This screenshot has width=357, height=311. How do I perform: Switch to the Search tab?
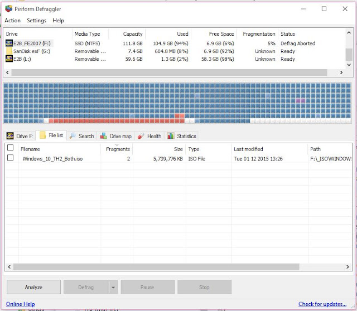[82, 136]
